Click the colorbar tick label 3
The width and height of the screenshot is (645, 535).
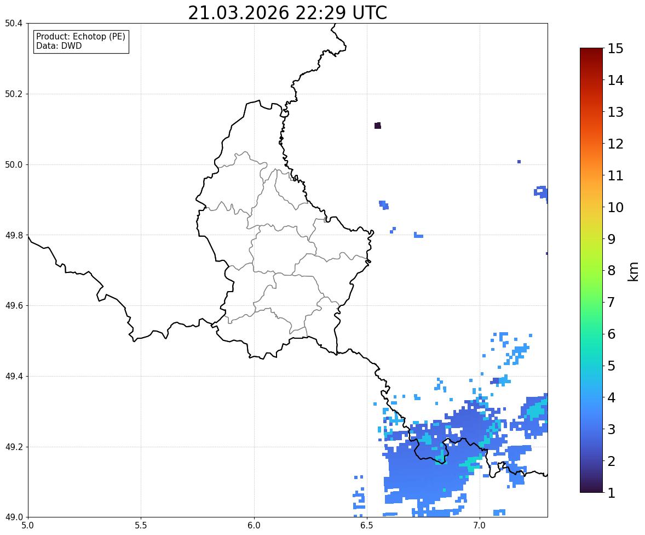click(612, 429)
